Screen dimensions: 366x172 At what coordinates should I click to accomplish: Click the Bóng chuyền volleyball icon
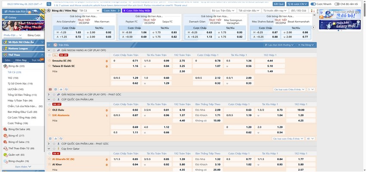[5, 161]
